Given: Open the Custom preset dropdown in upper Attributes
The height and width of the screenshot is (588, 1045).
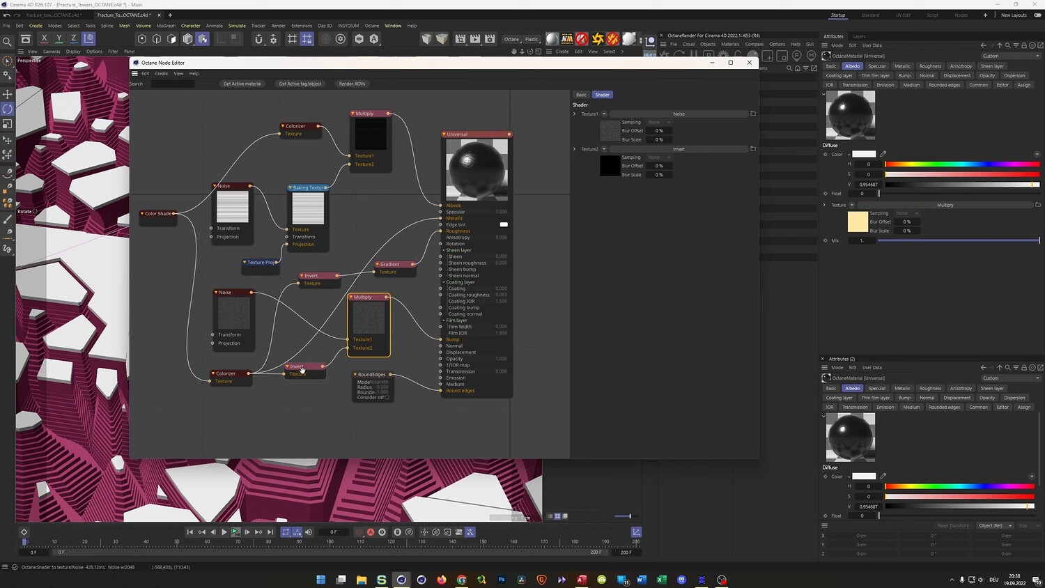Looking at the screenshot, I should coord(1010,56).
